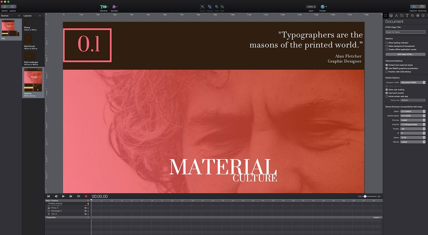Toggle the Layouts sidebar toolbar button
428x235 pixels.
coord(13,7)
